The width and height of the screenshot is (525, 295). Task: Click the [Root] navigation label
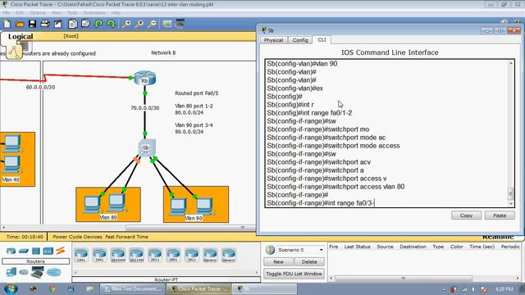tap(71, 36)
